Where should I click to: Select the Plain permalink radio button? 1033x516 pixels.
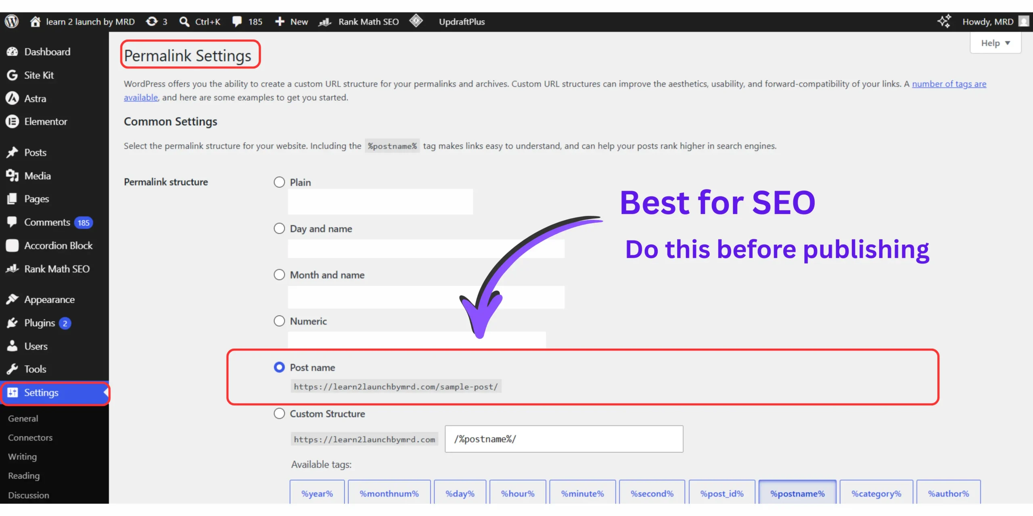click(279, 182)
